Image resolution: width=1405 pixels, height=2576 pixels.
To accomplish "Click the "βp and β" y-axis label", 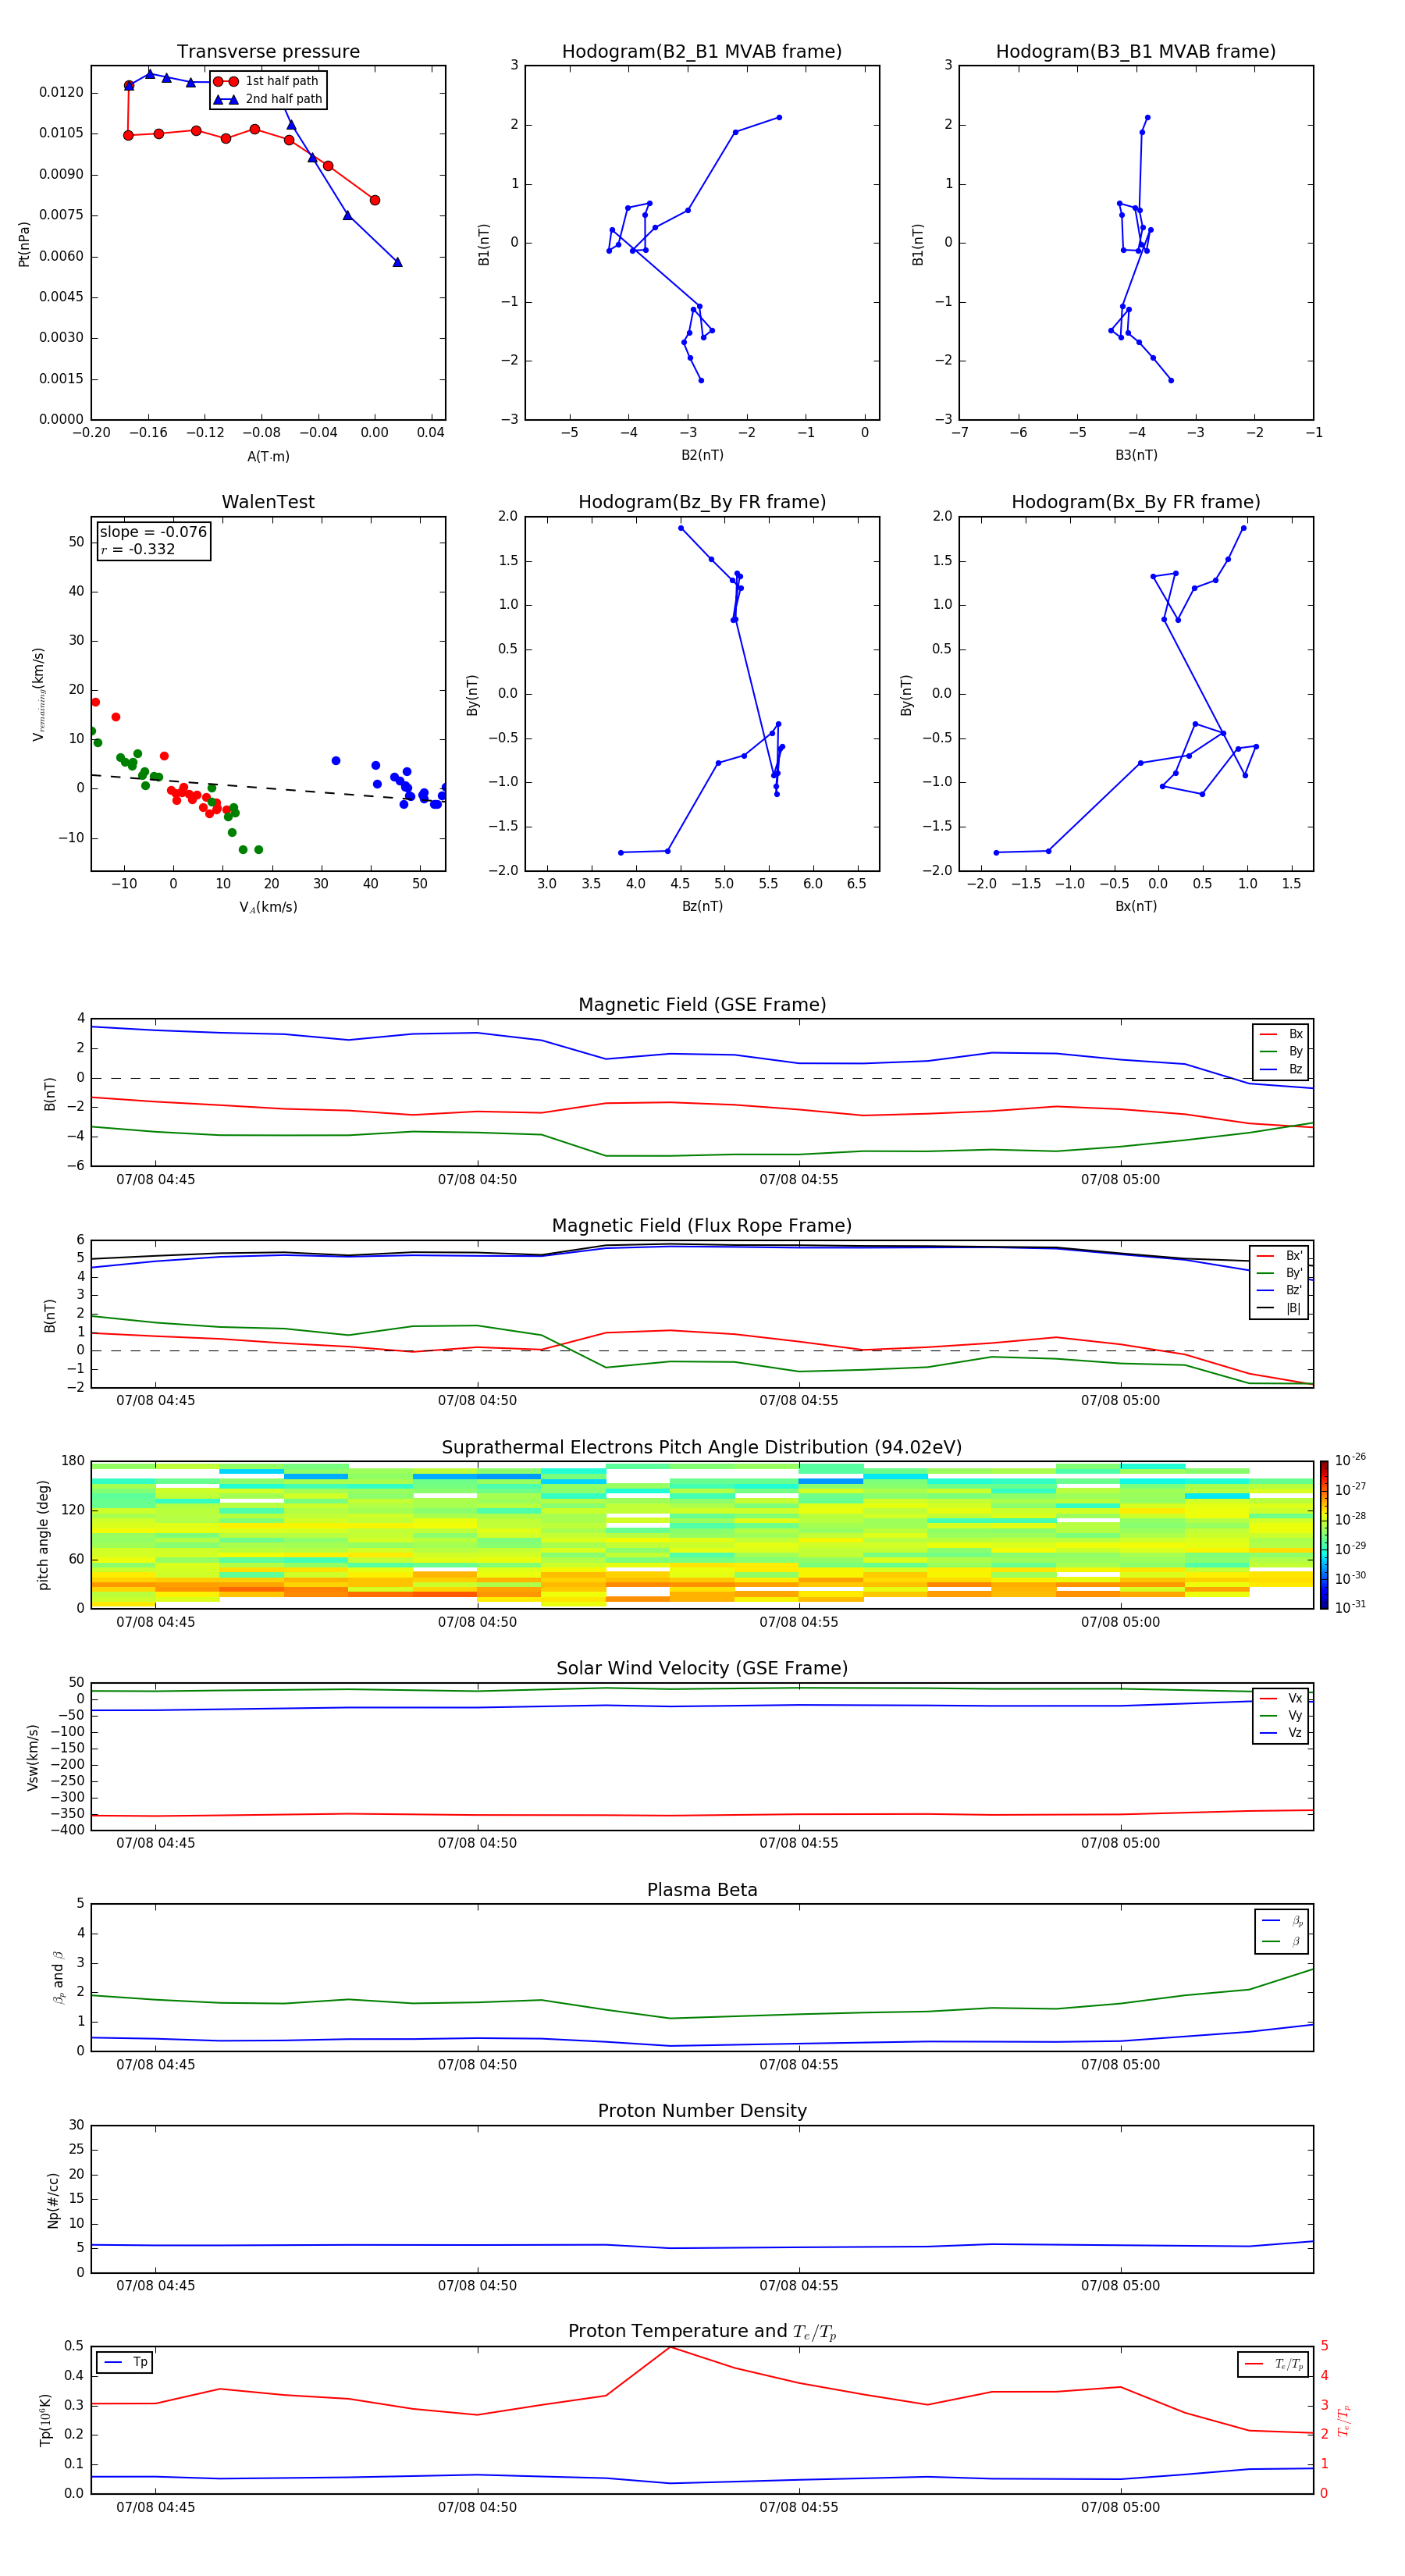I will pyautogui.click(x=58, y=1977).
